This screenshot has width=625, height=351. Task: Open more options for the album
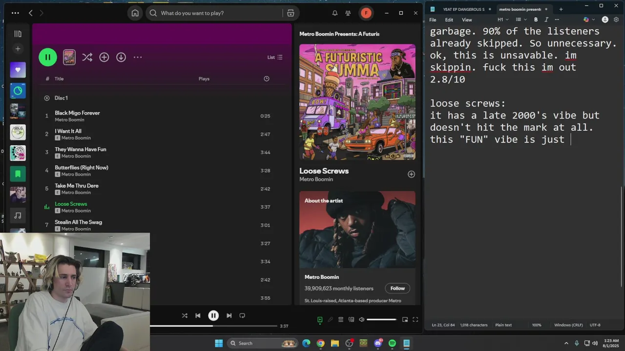pos(138,57)
